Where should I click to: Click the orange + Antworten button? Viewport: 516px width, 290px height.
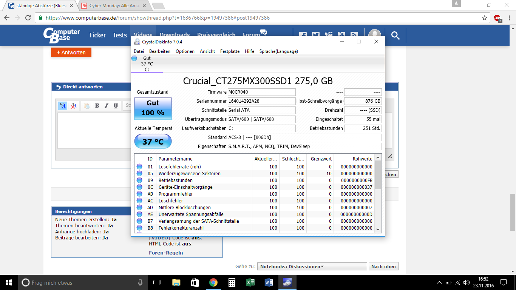71,52
